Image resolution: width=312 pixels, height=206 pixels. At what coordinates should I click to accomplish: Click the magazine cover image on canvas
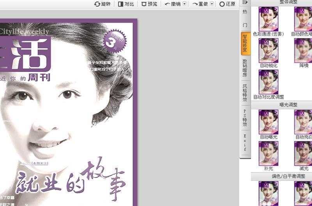69,112
